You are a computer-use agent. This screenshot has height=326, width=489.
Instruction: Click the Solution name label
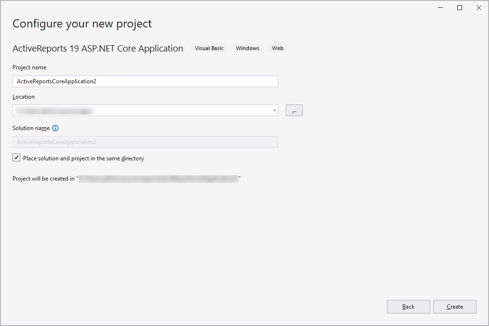(31, 128)
